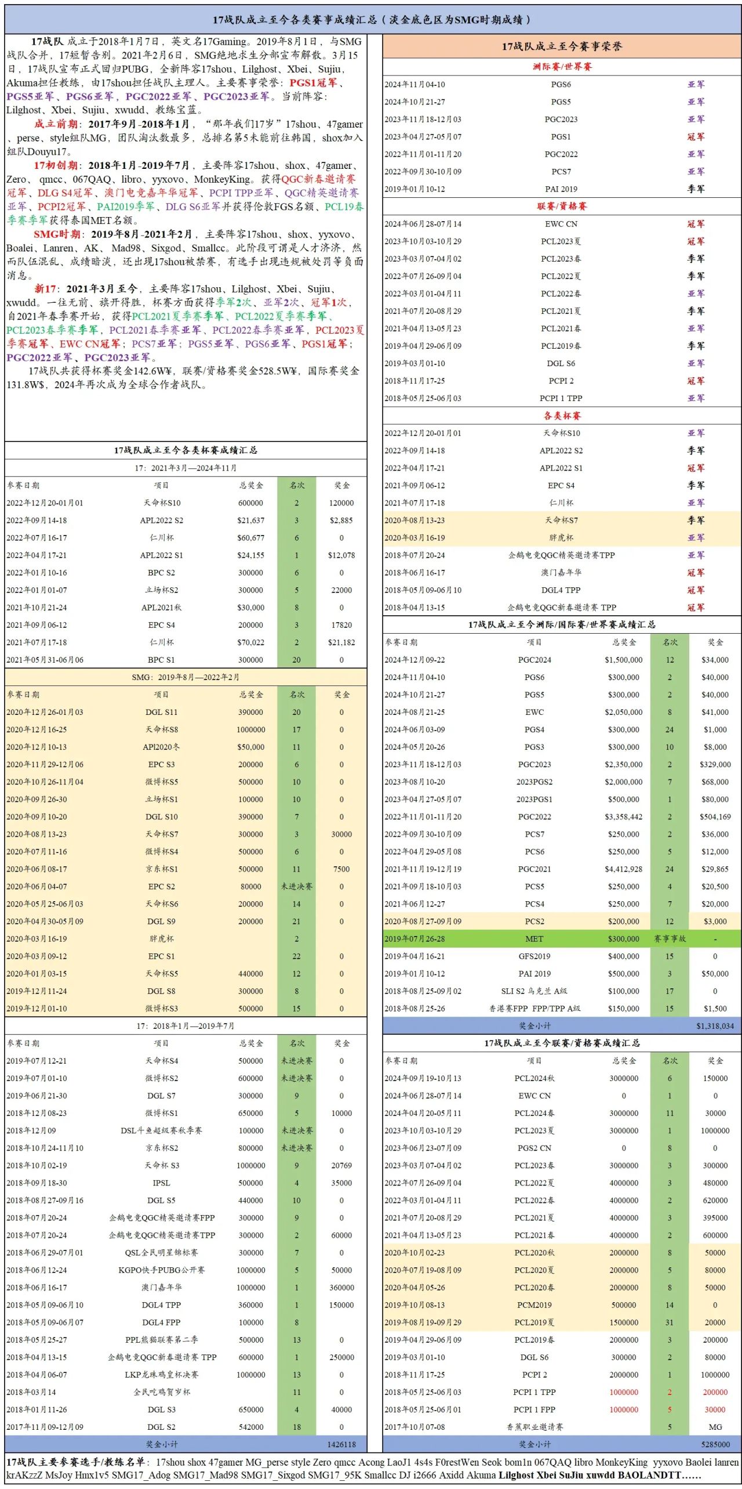Click the "PCS2" event cell
The height and width of the screenshot is (1489, 742).
click(x=534, y=921)
